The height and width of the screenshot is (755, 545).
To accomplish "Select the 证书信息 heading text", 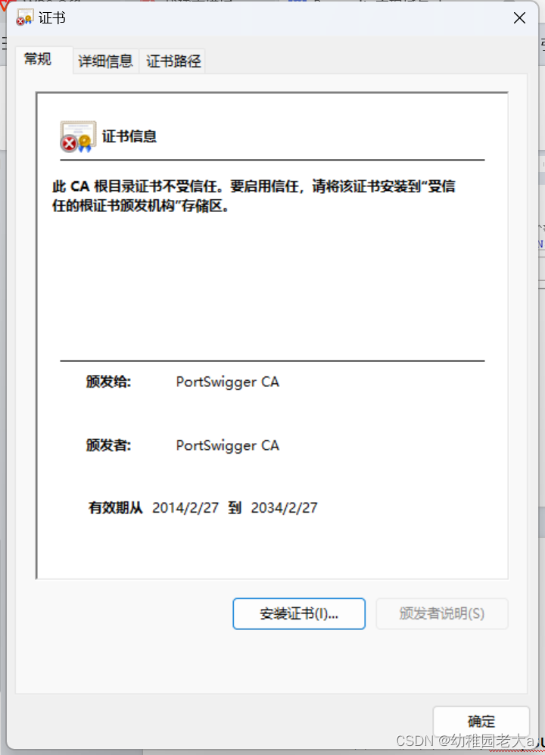I will click(x=129, y=136).
